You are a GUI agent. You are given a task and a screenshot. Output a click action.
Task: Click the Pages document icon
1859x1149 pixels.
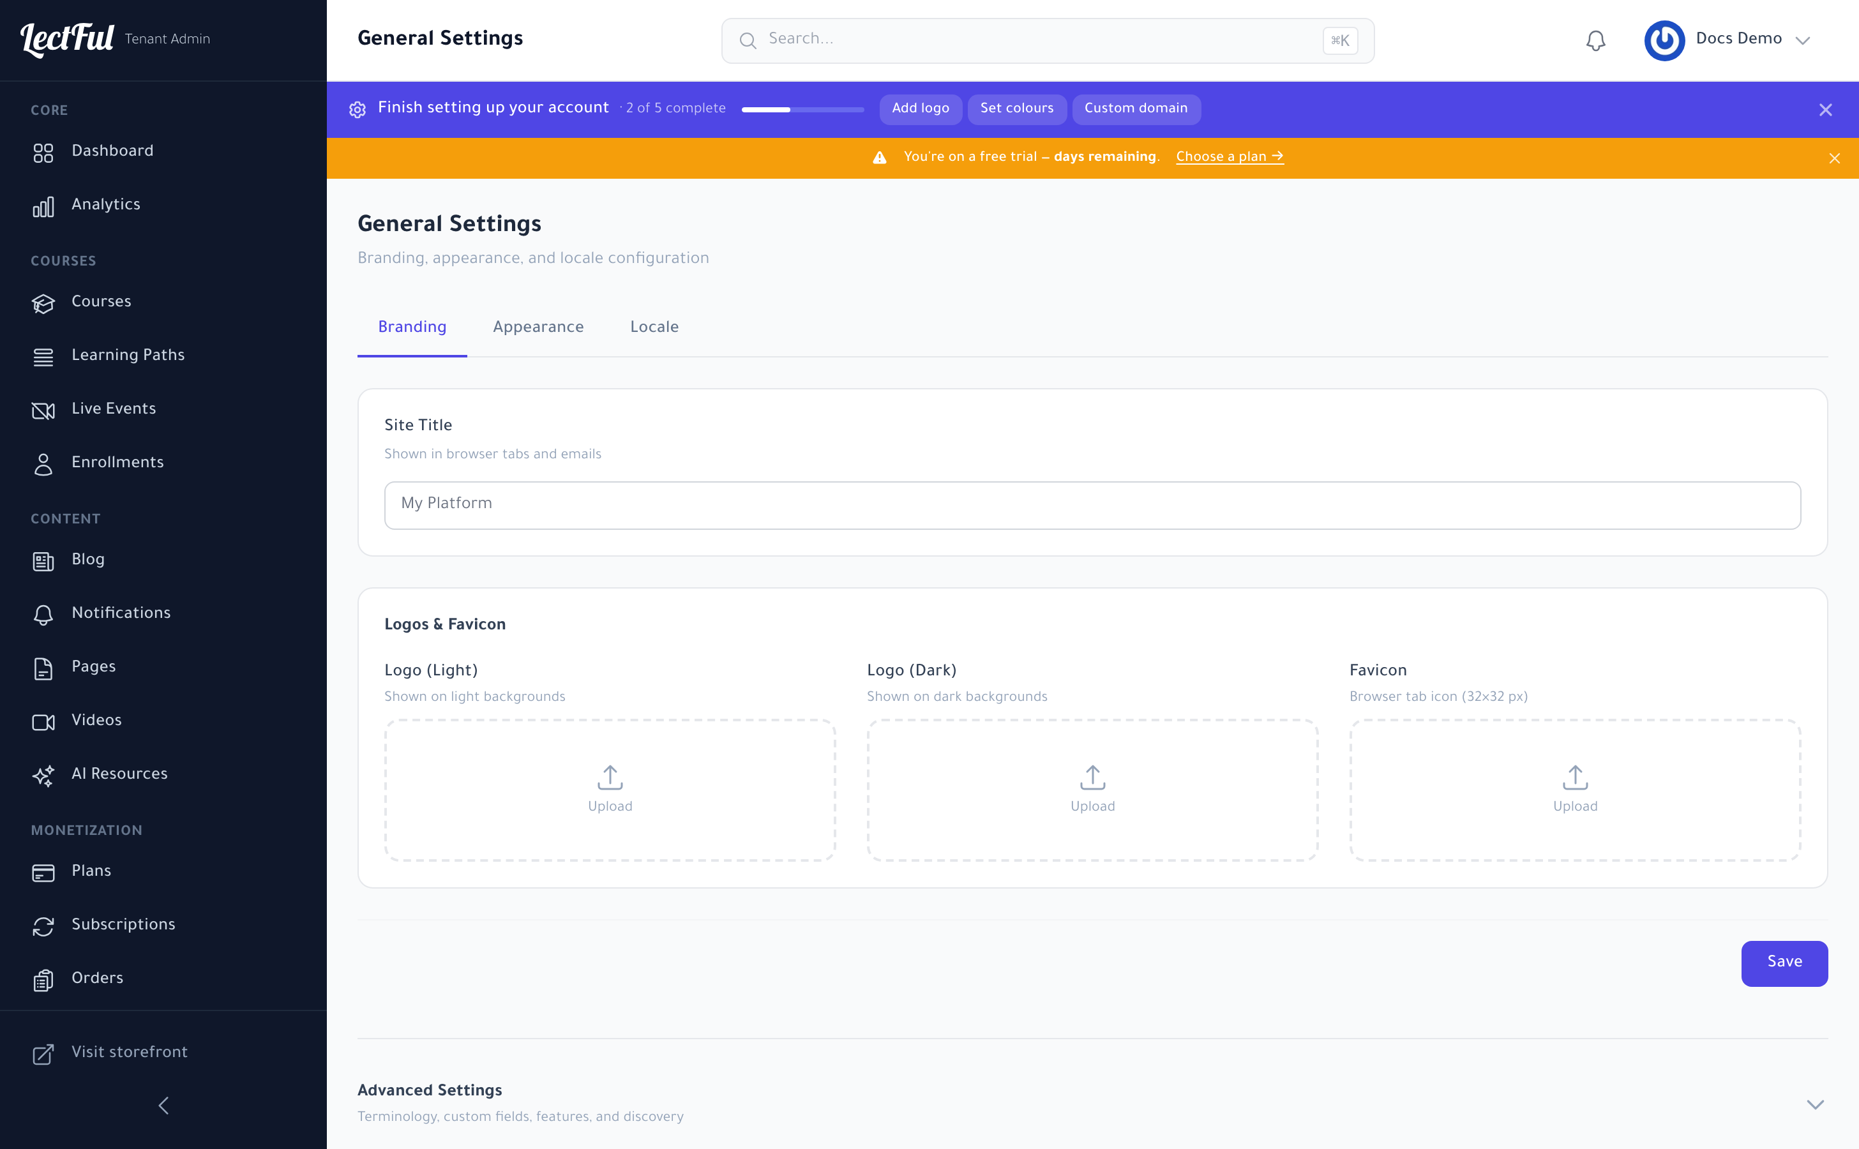pos(43,668)
